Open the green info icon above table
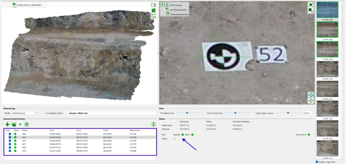 (x=153, y=124)
